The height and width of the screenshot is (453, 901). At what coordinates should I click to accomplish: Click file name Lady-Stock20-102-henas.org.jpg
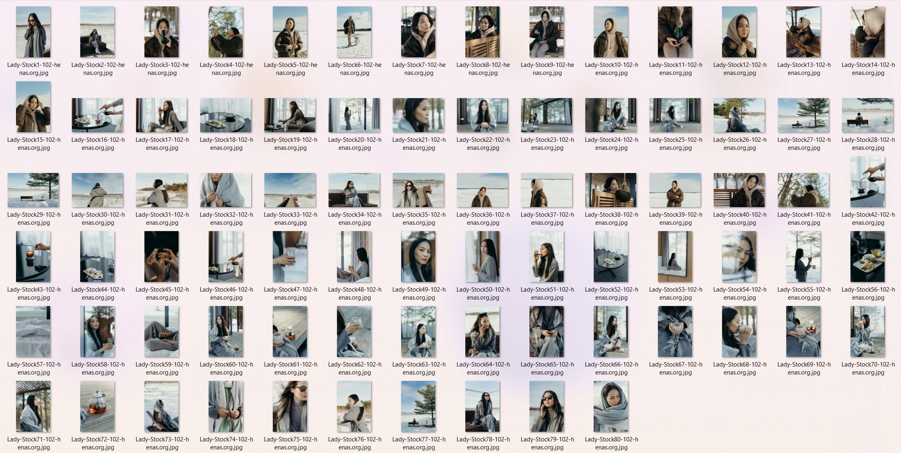coord(355,144)
